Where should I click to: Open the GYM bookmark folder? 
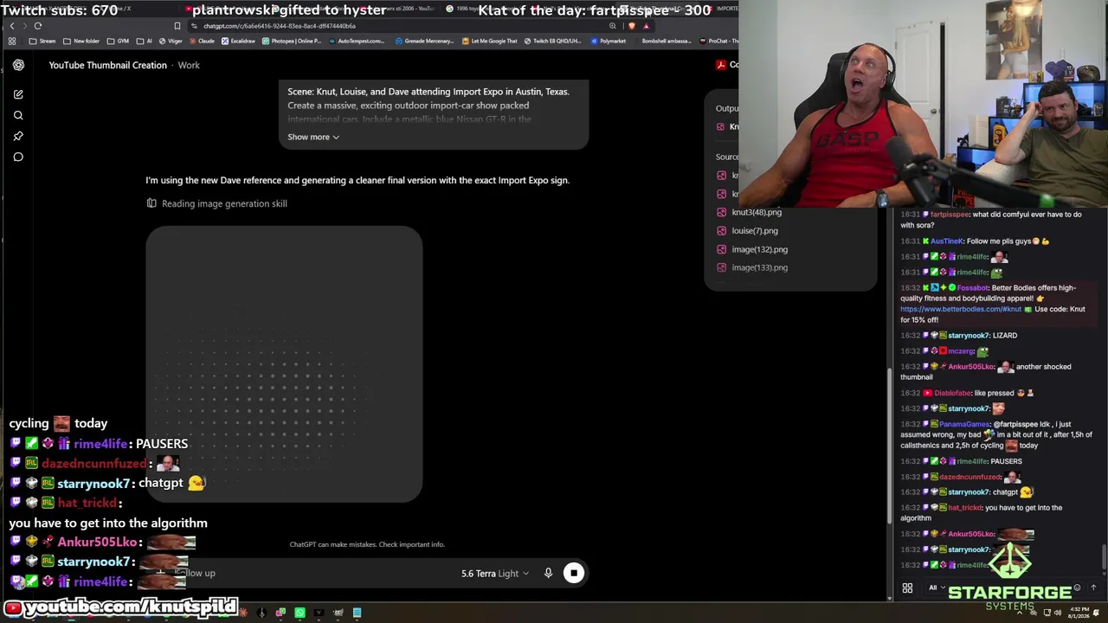pyautogui.click(x=118, y=41)
